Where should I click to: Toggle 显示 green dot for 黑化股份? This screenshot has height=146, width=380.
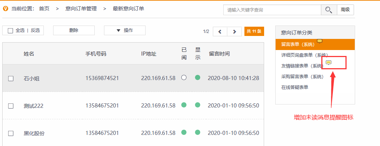[198, 132]
